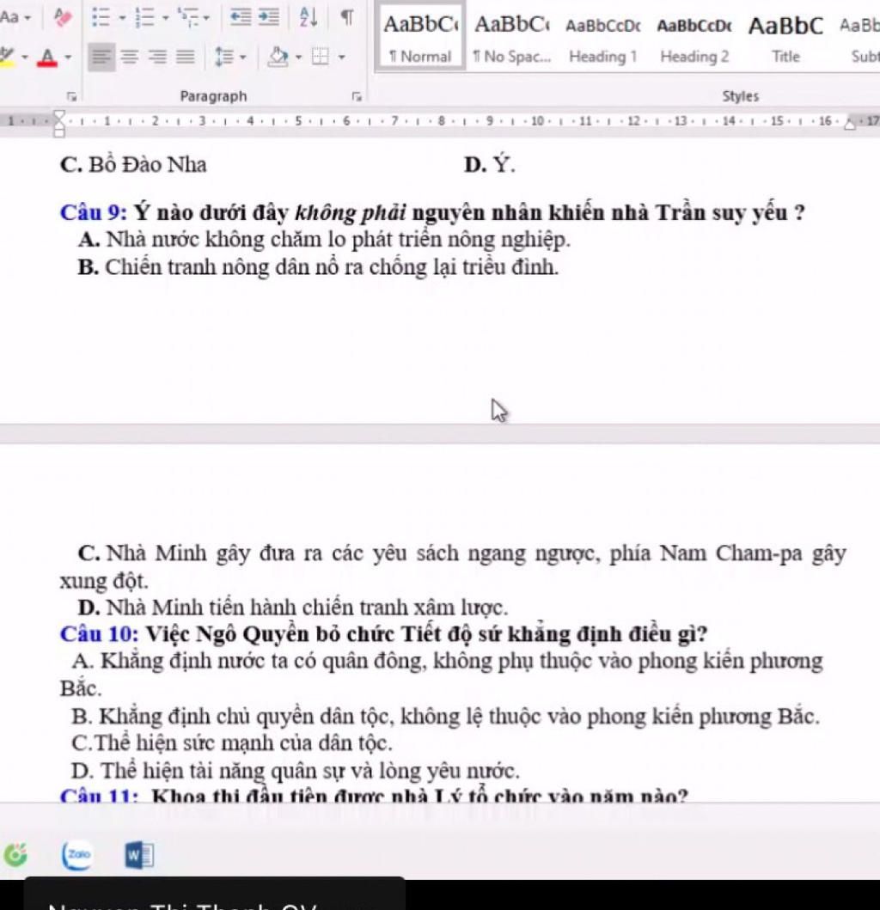Click the italic words 'không phải' in Câu 9
Image resolution: width=880 pixels, height=910 pixels.
click(x=351, y=213)
